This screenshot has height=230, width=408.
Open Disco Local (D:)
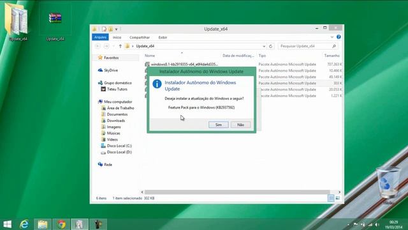119,152
